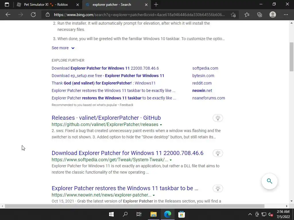Open File Explorer from taskbar
This screenshot has height=220, width=294.
(x=153, y=214)
